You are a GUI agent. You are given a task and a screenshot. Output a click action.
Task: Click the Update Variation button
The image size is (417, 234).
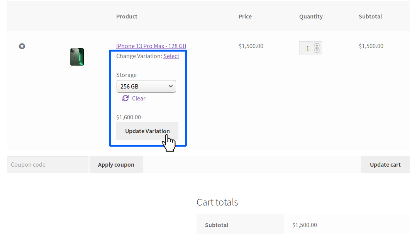tap(147, 131)
